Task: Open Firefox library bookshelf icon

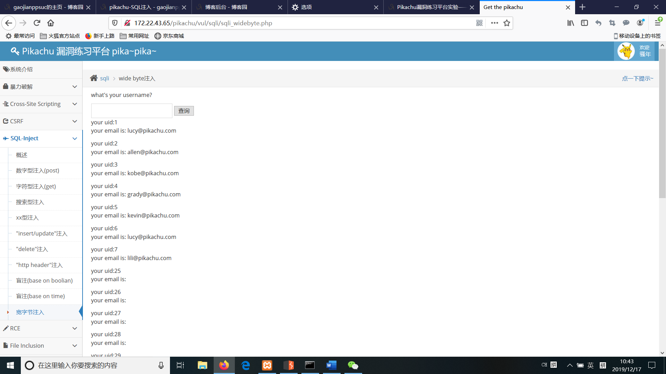Action: pyautogui.click(x=571, y=23)
